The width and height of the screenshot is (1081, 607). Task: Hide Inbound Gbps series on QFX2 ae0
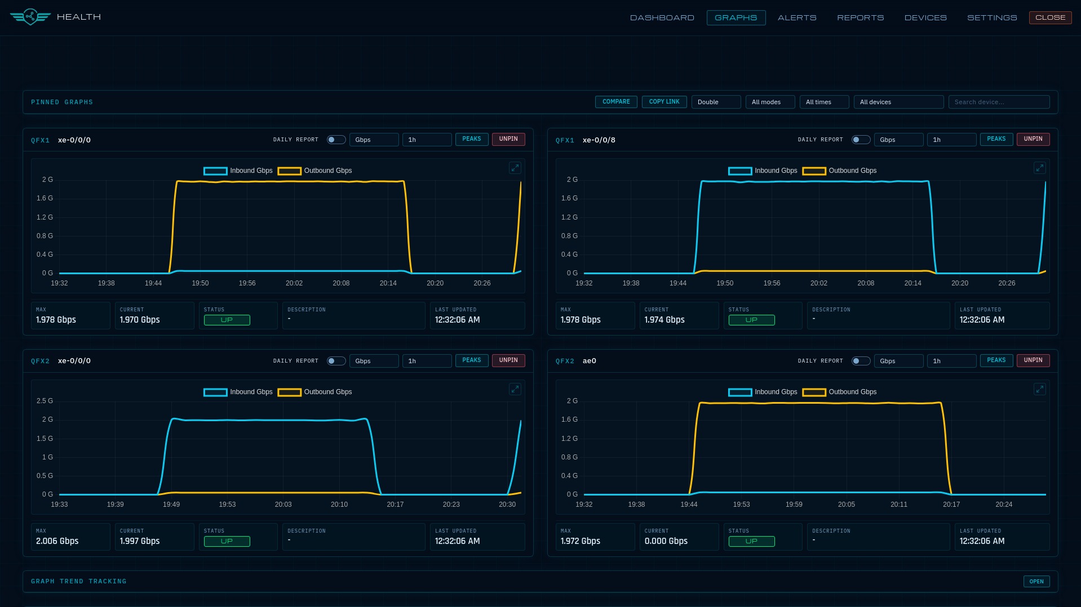pyautogui.click(x=763, y=392)
